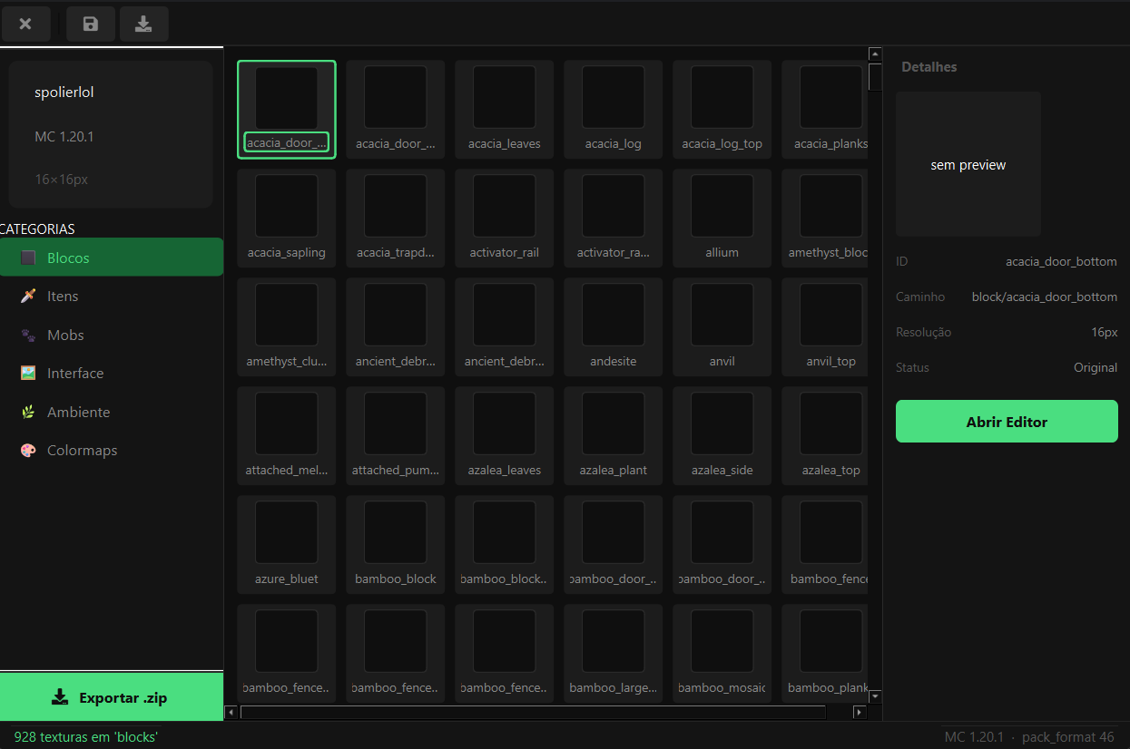This screenshot has width=1130, height=749.
Task: Select the allium texture tile
Action: 722,219
